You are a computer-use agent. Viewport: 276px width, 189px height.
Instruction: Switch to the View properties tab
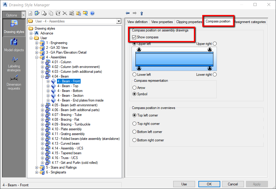coord(162,22)
